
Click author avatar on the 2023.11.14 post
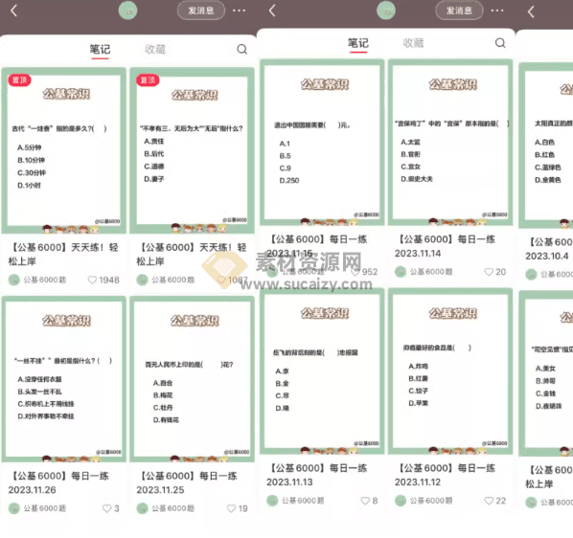tap(401, 272)
